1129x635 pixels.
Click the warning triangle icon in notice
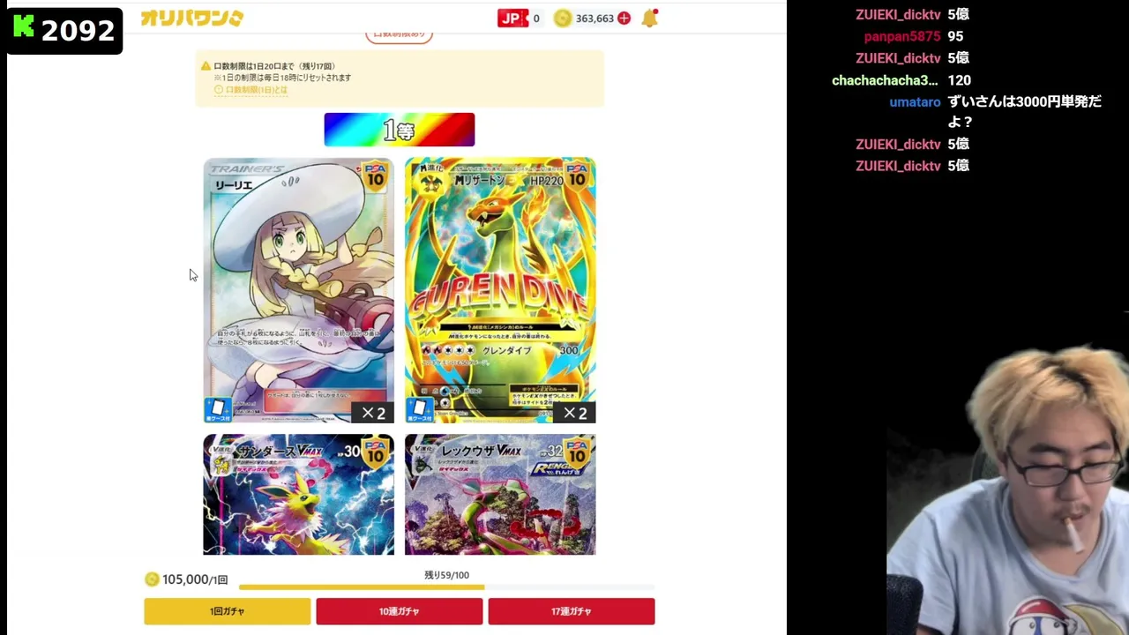(206, 66)
